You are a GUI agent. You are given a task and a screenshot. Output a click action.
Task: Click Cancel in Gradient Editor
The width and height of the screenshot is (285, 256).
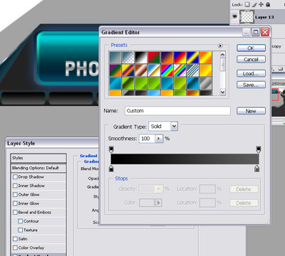(251, 60)
